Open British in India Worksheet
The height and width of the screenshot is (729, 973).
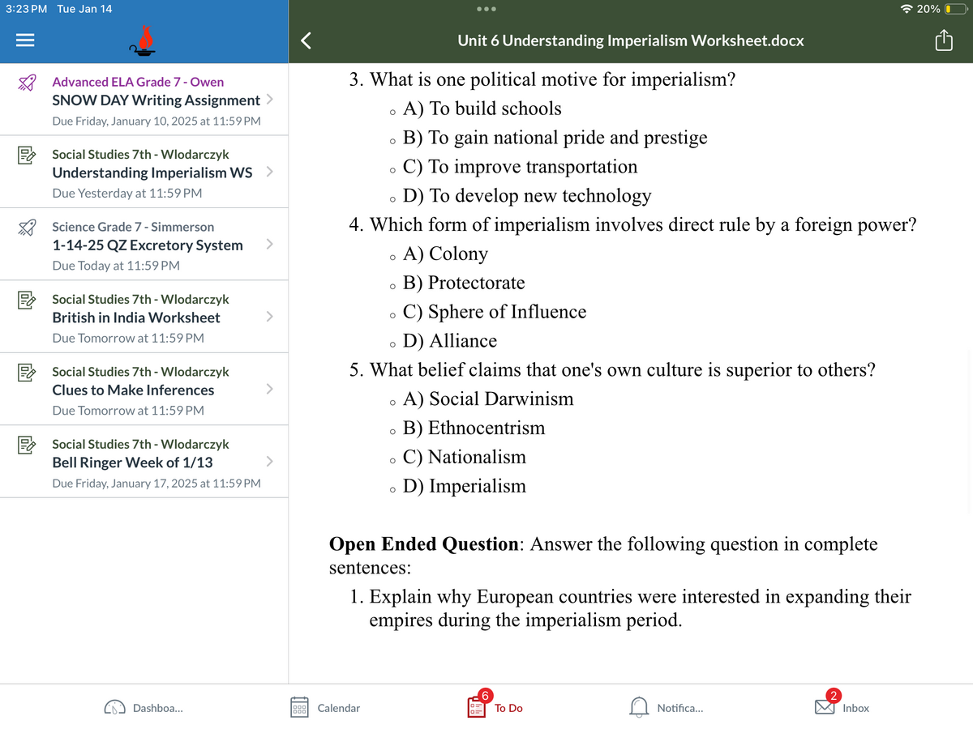[144, 318]
